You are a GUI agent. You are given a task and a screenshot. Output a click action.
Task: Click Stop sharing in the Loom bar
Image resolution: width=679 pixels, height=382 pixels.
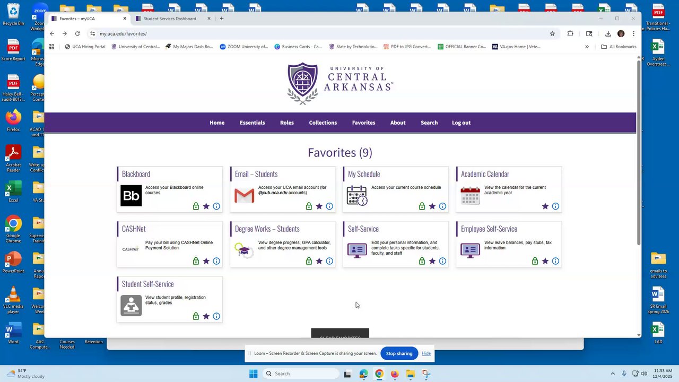pos(399,353)
